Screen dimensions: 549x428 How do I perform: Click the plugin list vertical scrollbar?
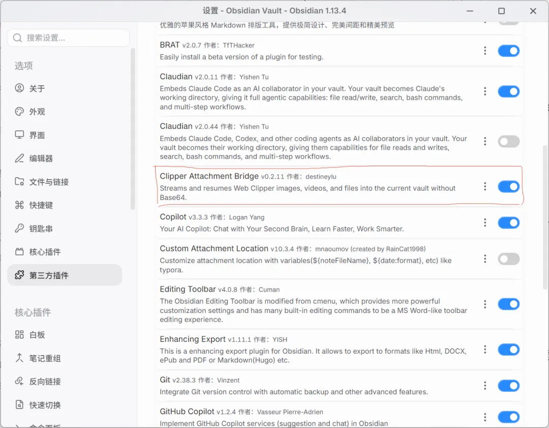(x=545, y=217)
